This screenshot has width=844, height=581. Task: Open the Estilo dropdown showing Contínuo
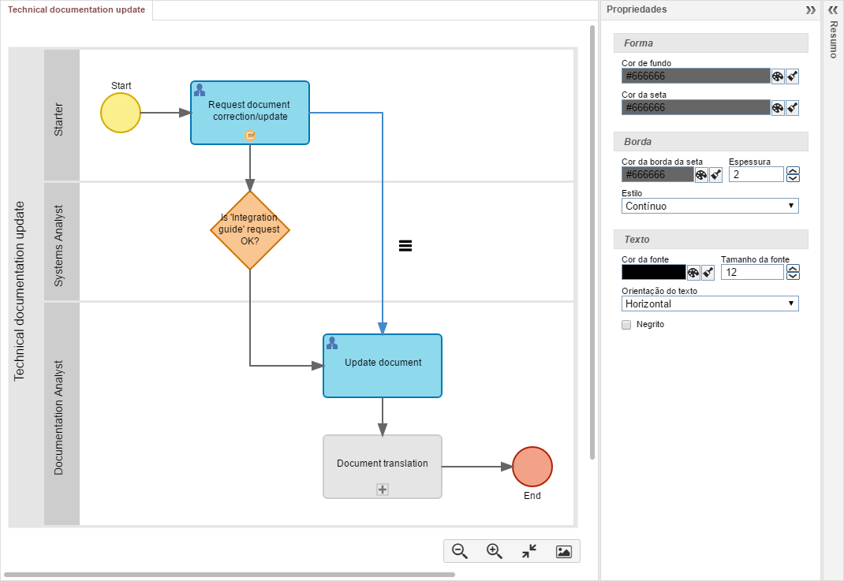[710, 206]
